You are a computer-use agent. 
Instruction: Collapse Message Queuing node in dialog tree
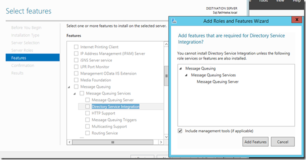[x=181, y=69]
